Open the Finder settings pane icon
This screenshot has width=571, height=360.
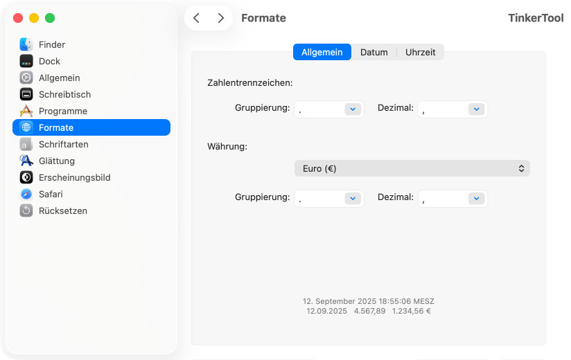click(x=26, y=44)
